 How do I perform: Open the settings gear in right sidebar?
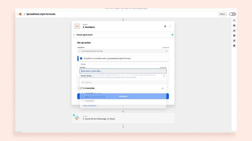[x=234, y=41]
